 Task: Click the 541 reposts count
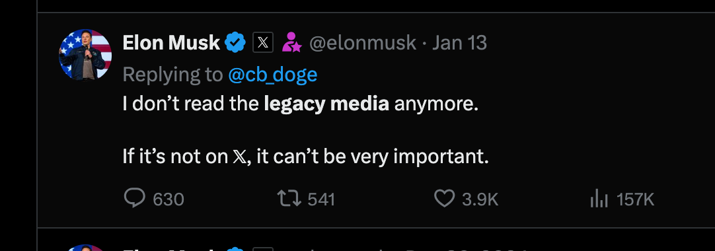tap(321, 199)
